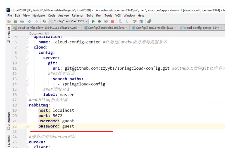Switch to ConfigClientController.java tab

coord(154,28)
